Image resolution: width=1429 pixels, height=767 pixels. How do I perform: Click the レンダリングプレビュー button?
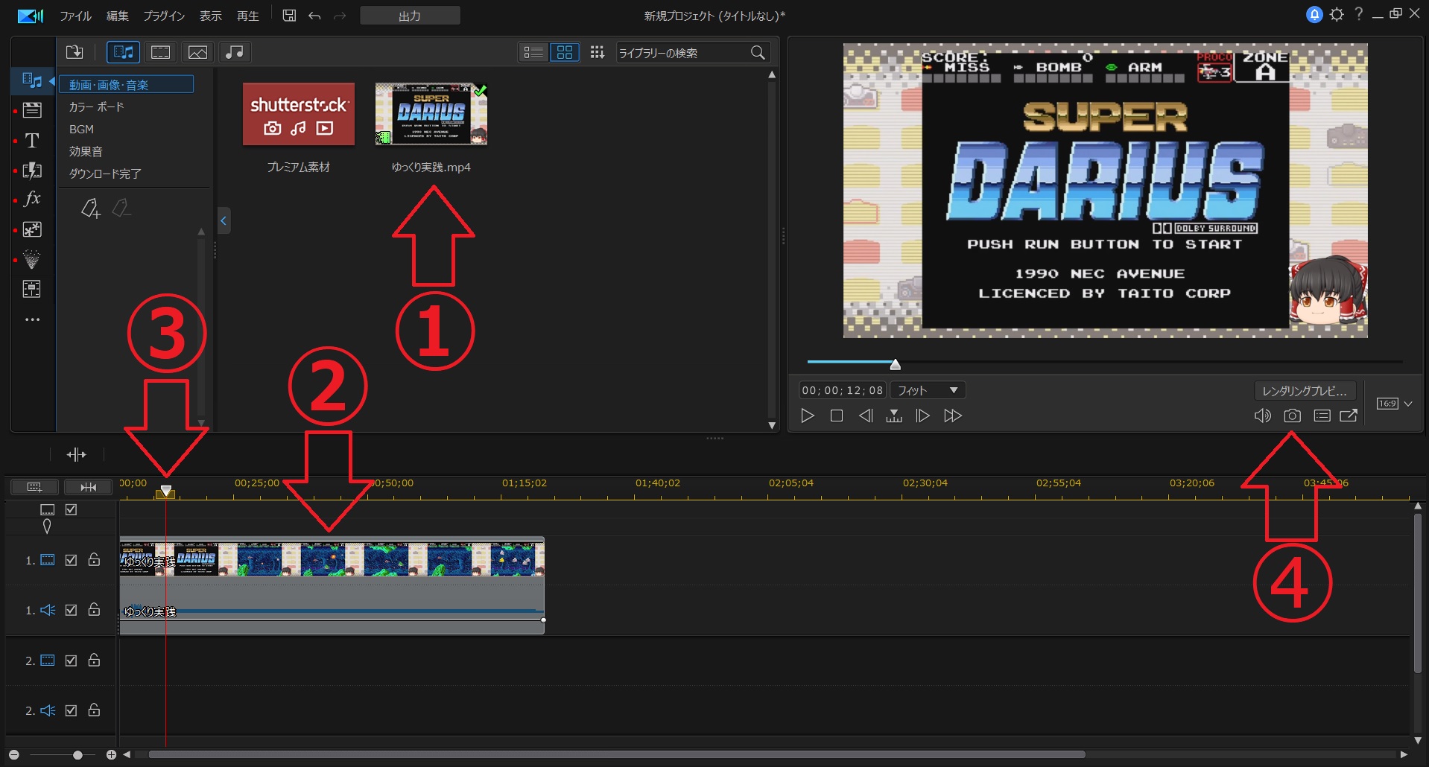[x=1305, y=391]
